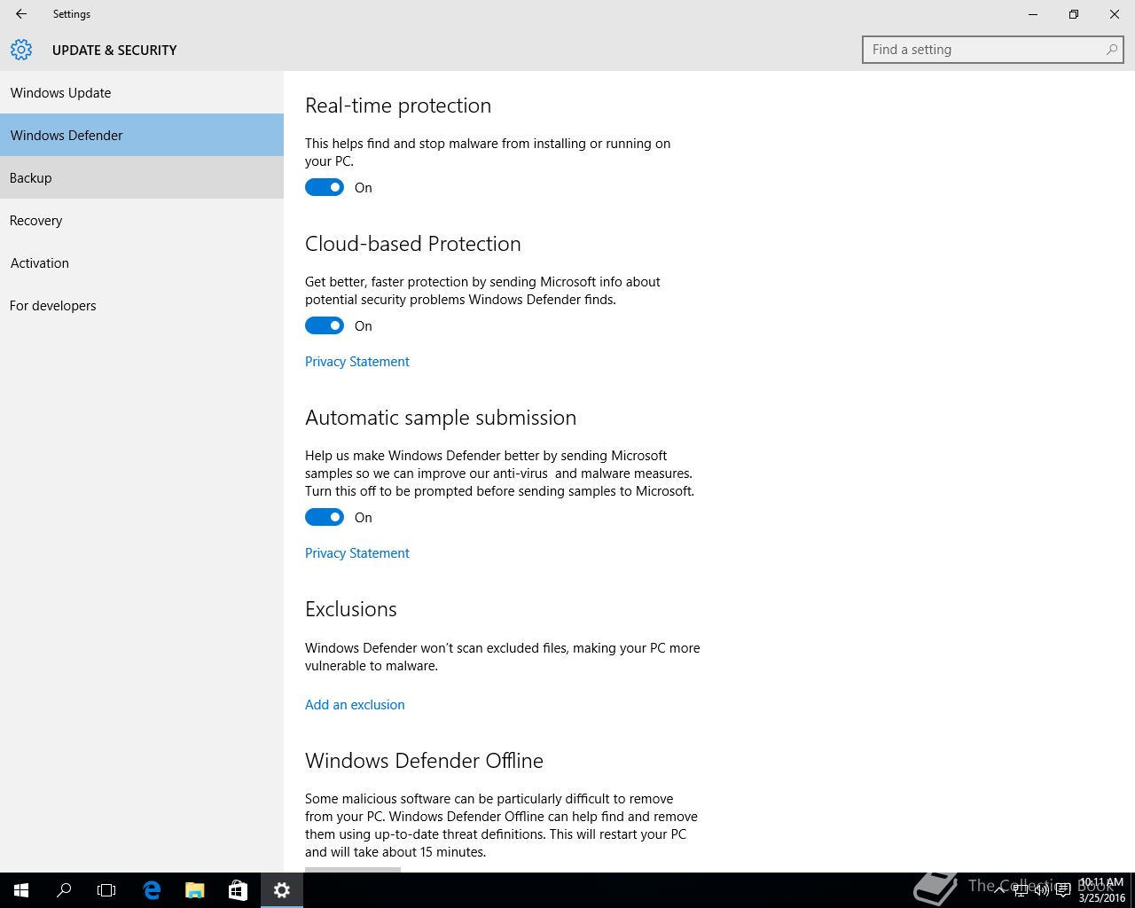
Task: Minimize the Settings window
Action: click(1033, 14)
